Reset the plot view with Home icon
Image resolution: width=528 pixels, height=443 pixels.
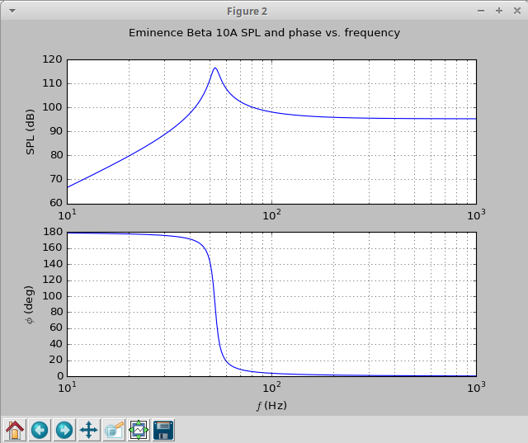point(15,430)
